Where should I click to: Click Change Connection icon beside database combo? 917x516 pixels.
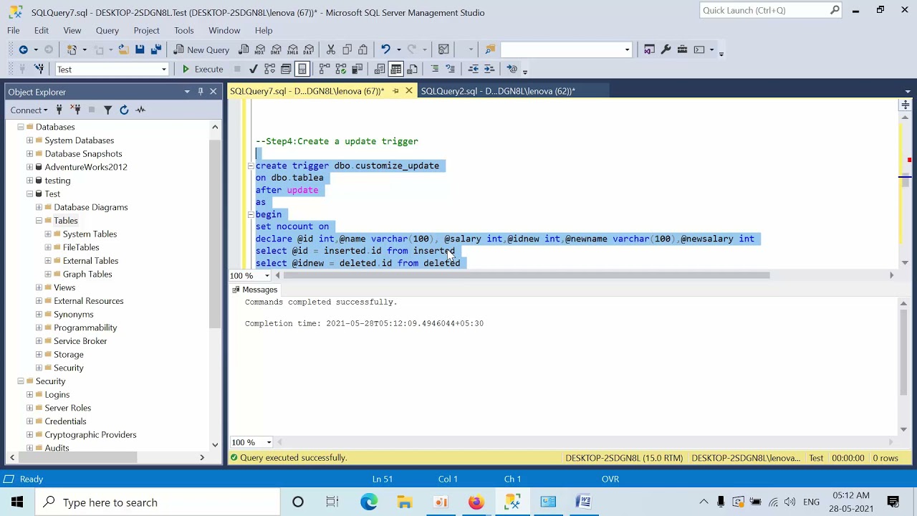pos(39,69)
